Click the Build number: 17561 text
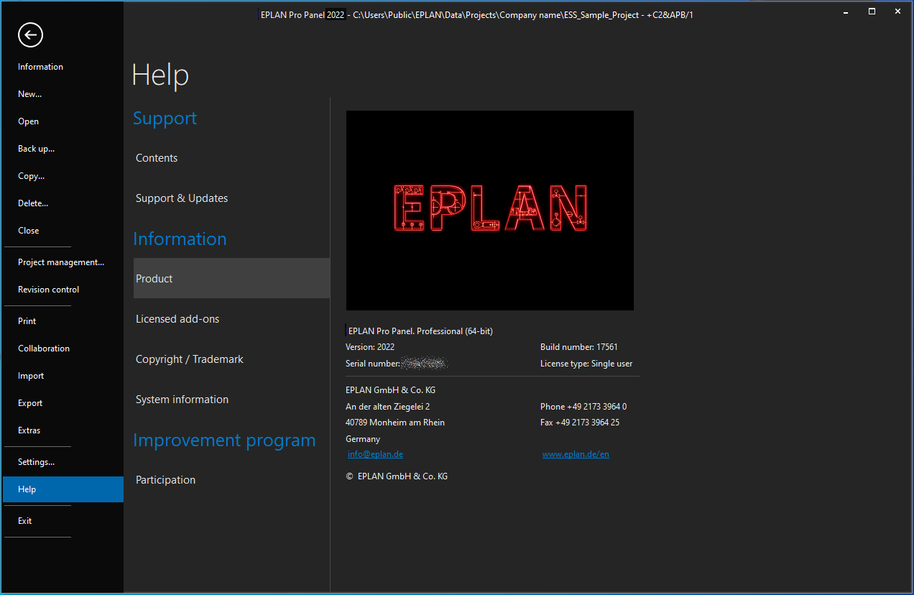 (x=579, y=347)
